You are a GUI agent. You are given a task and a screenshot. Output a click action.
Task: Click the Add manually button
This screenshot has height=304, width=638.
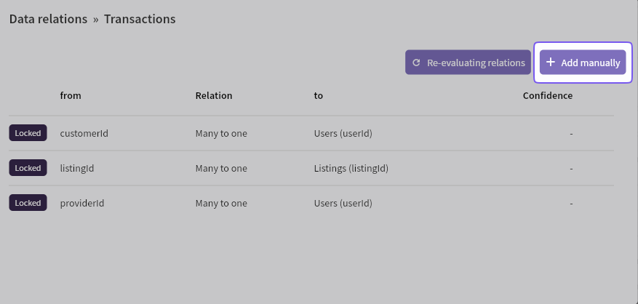pyautogui.click(x=583, y=63)
